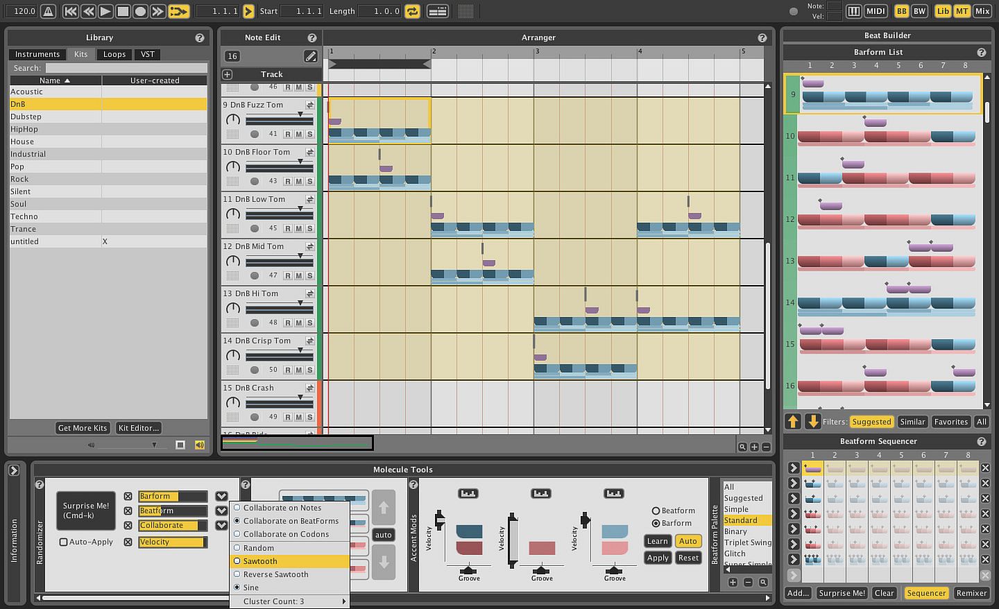The height and width of the screenshot is (609, 999).
Task: Click the Get More Kits button
Action: coord(83,428)
